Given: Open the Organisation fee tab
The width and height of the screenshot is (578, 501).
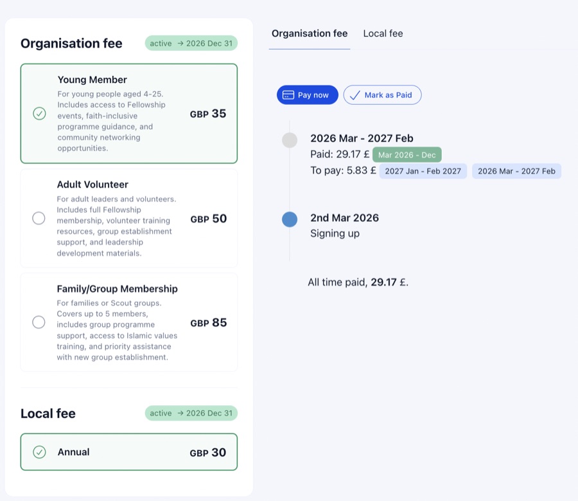Looking at the screenshot, I should click(x=310, y=33).
